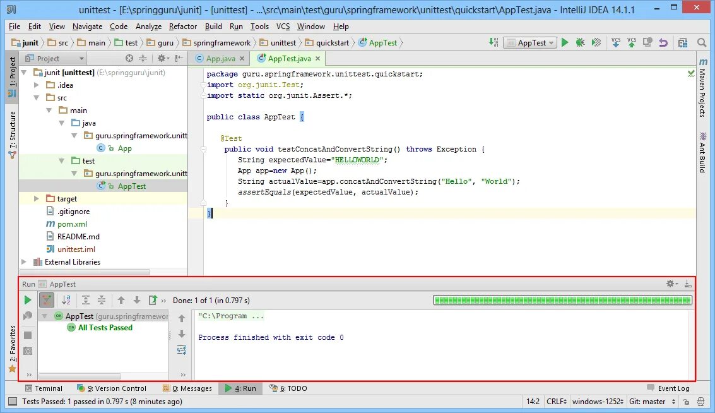Update project via VCS down-arrow icon
The height and width of the screenshot is (413, 715).
click(x=615, y=42)
